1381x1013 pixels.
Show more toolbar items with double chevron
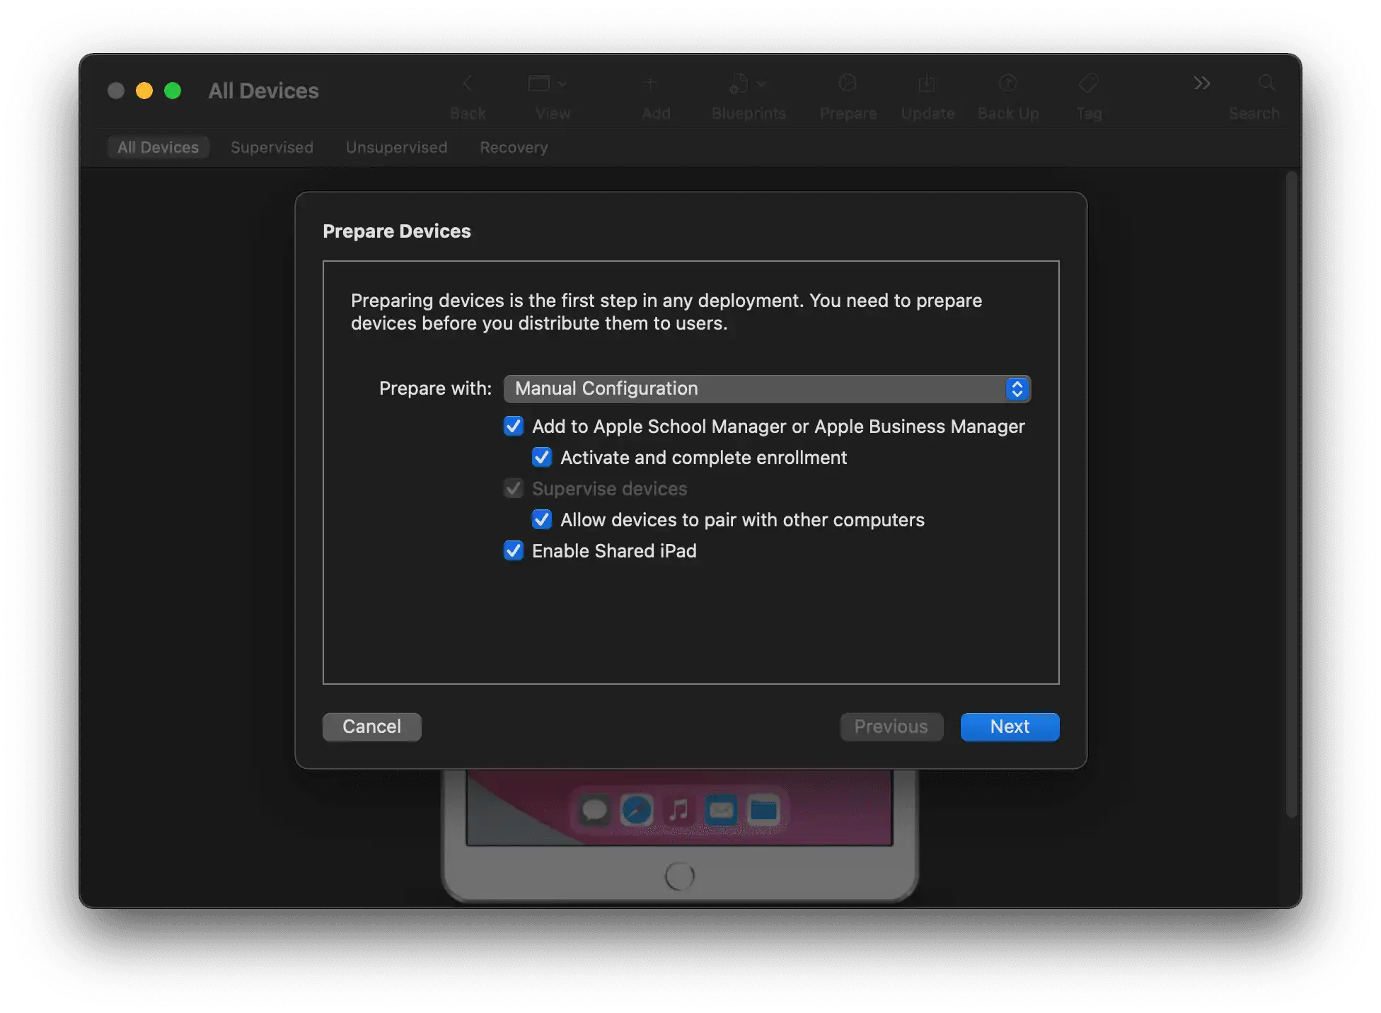tap(1201, 83)
